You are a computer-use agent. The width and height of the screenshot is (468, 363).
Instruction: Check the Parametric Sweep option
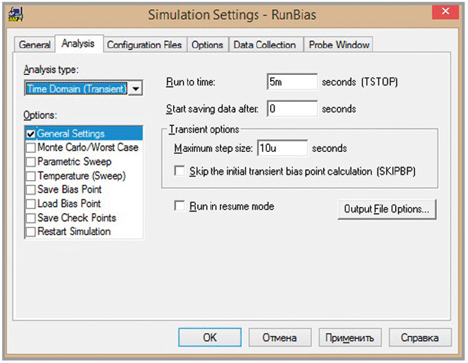(31, 162)
